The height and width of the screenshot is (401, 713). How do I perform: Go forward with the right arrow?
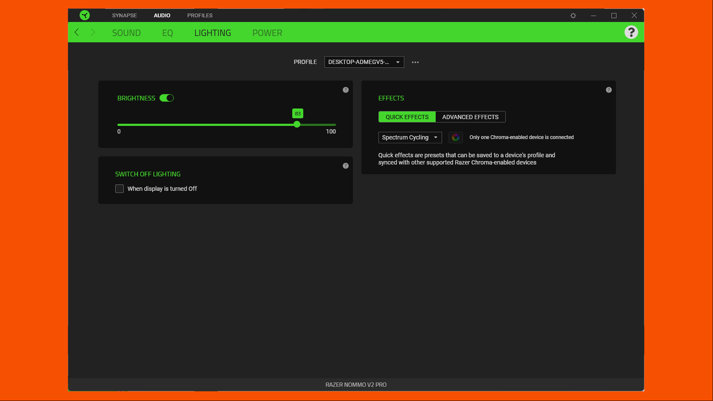coord(93,32)
